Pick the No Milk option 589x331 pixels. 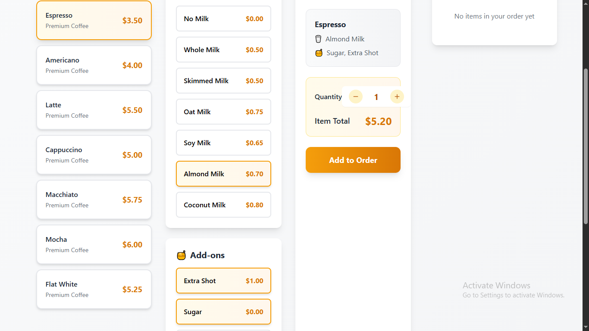pos(223,19)
